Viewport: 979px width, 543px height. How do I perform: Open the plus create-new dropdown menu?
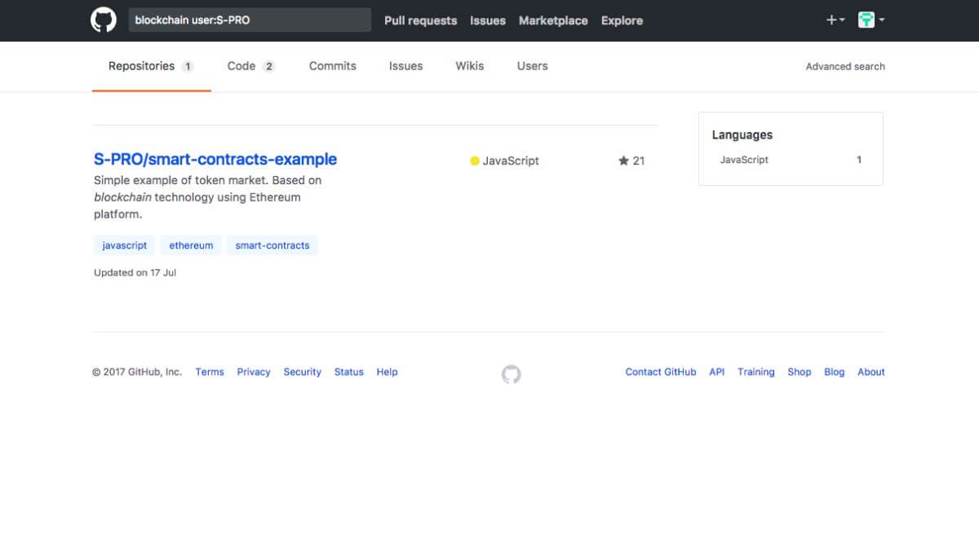[835, 20]
